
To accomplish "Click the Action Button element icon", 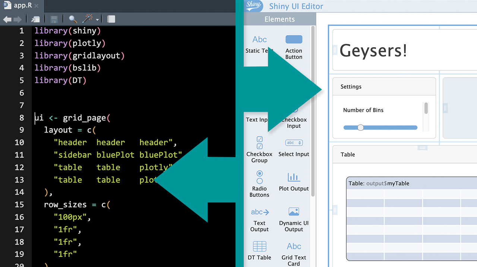I will tap(294, 39).
